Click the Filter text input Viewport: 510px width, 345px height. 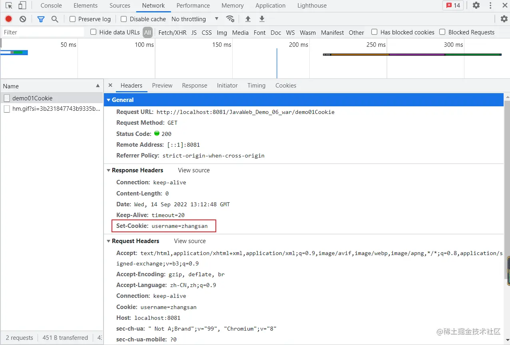[43, 32]
